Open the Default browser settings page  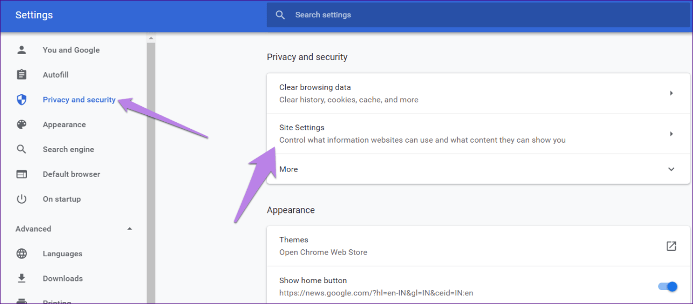tap(71, 174)
